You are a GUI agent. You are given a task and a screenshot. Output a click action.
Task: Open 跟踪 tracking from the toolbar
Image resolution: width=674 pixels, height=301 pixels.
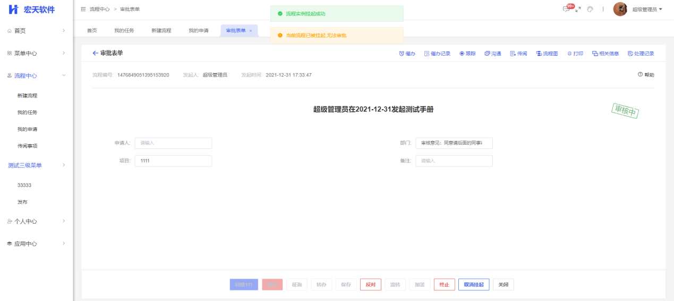point(462,54)
